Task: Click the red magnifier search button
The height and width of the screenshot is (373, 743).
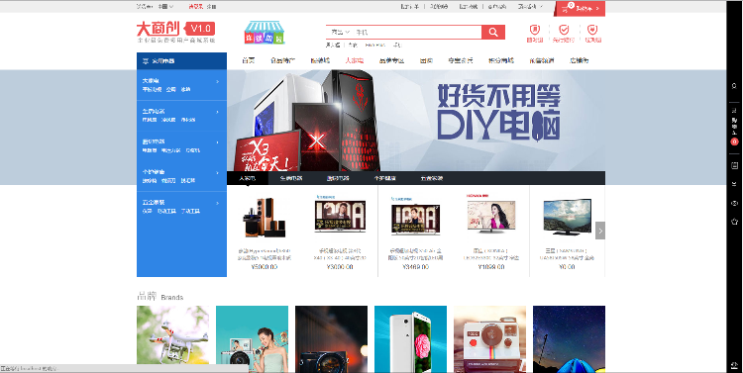Action: 493,33
